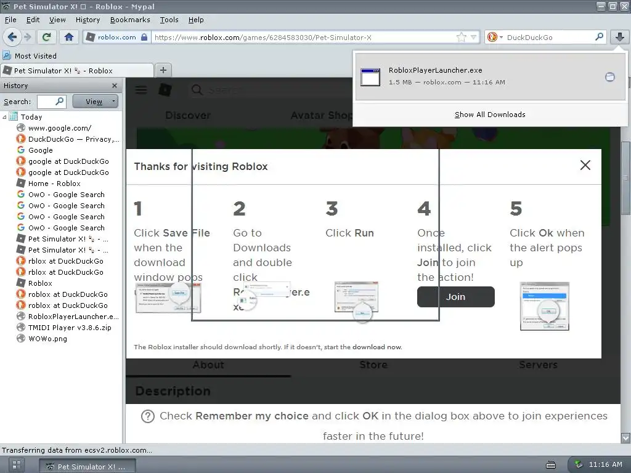The width and height of the screenshot is (631, 473).
Task: Open the home page icon
Action: [69, 38]
